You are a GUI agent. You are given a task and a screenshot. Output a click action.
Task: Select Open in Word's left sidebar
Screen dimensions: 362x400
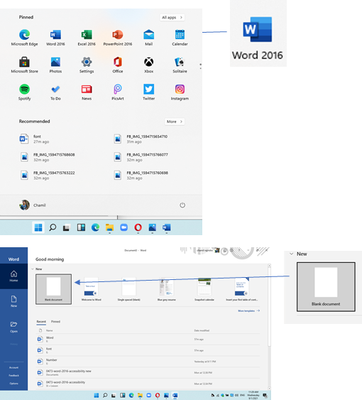click(13, 327)
